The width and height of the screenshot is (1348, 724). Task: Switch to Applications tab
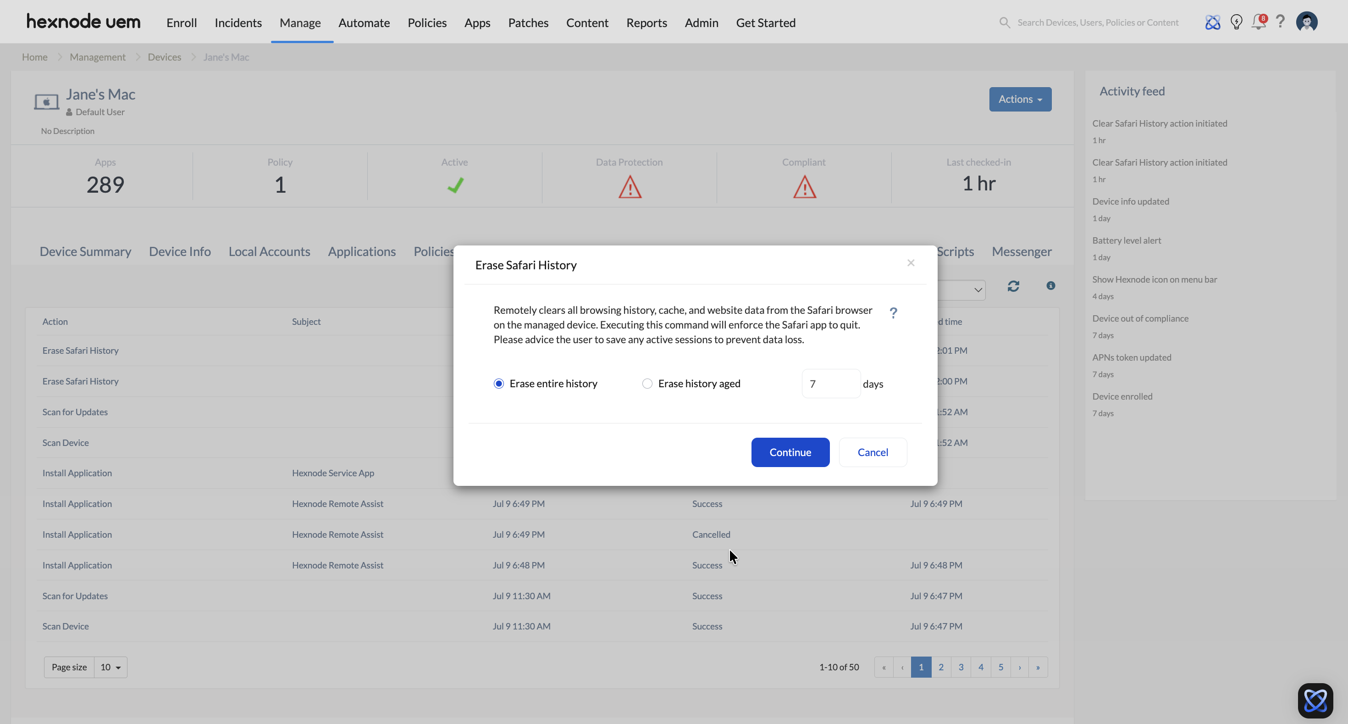click(x=362, y=251)
